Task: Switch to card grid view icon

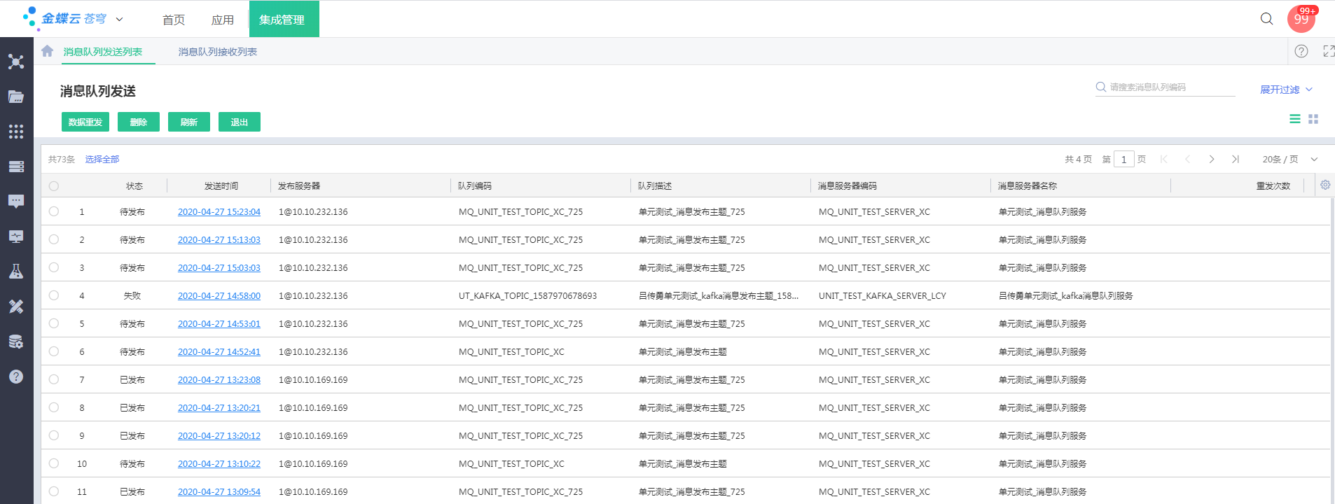Action: [x=1313, y=119]
